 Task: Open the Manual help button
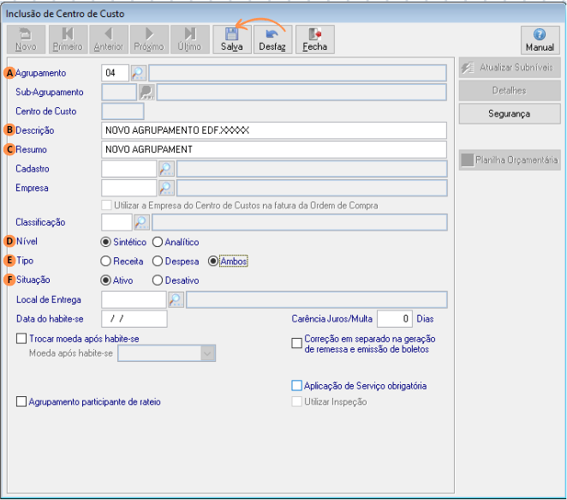coord(540,40)
